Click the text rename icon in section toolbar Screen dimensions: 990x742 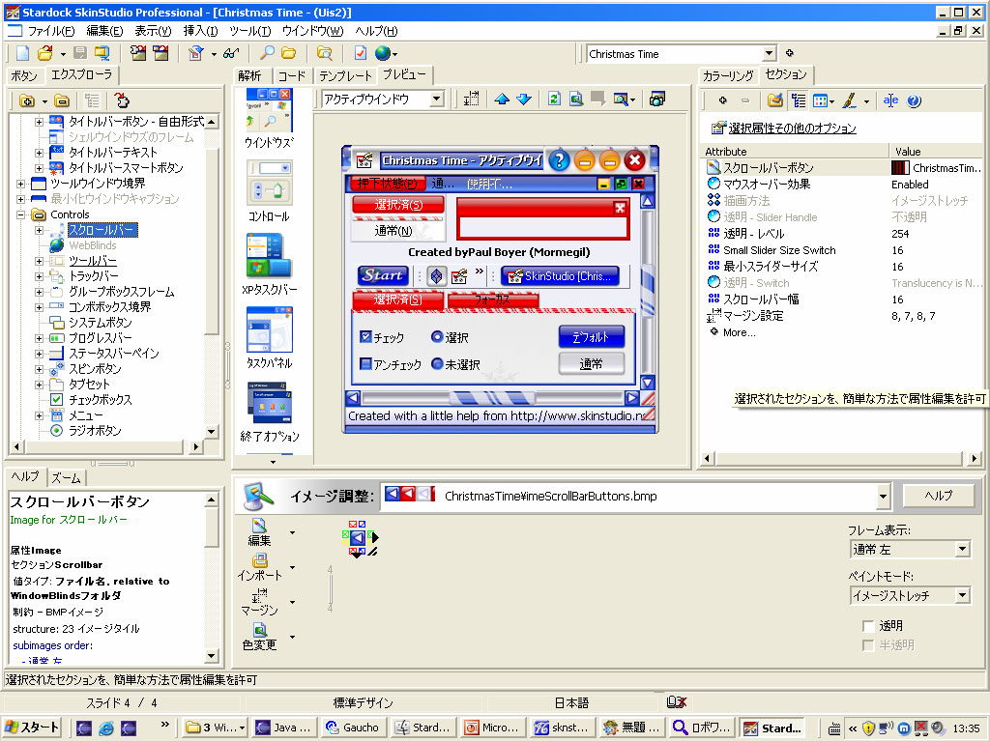890,100
